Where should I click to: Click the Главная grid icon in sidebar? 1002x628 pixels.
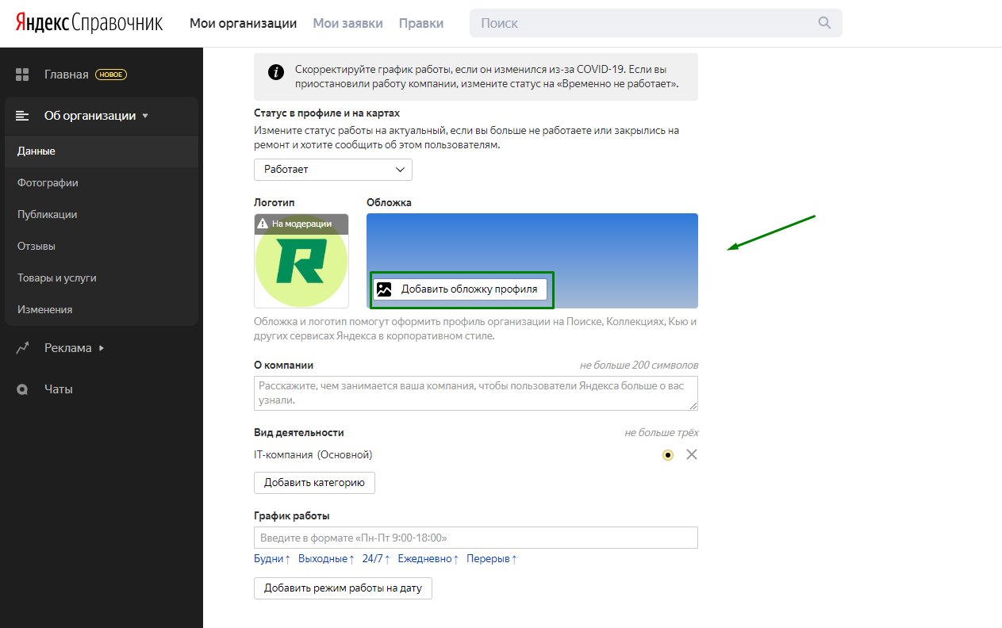[22, 75]
